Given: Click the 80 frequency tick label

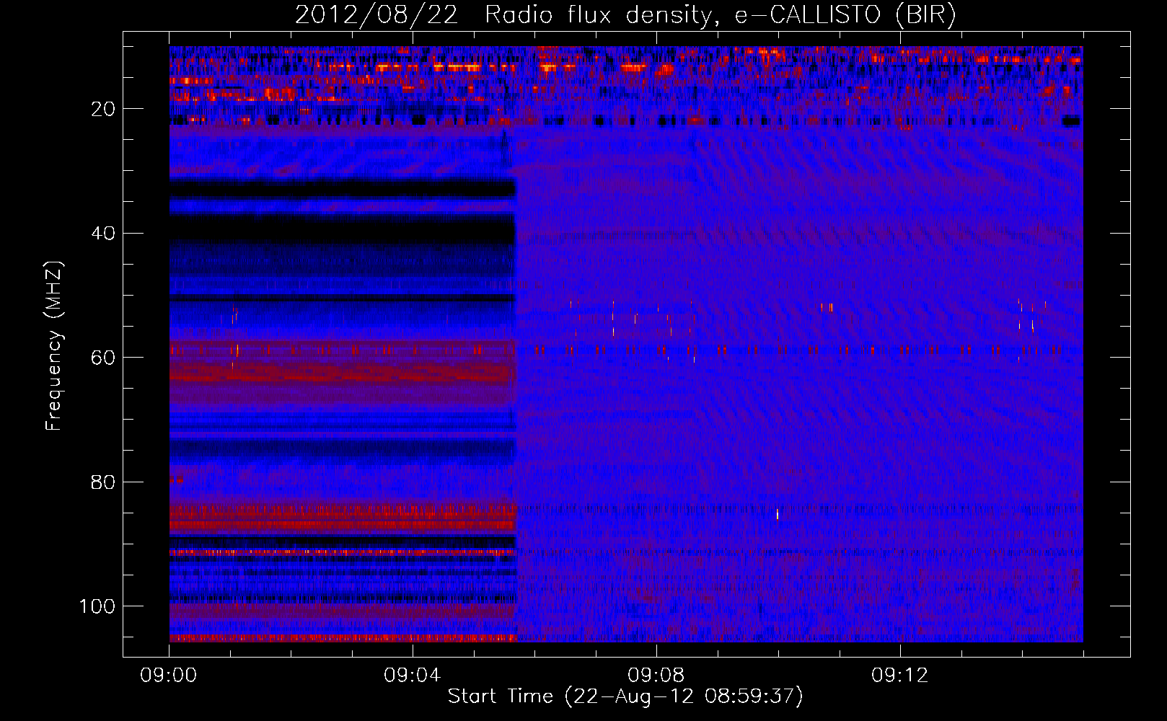Looking at the screenshot, I should [103, 482].
